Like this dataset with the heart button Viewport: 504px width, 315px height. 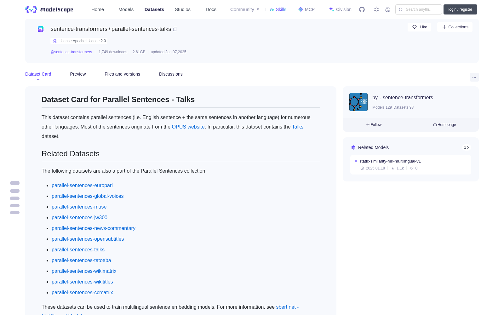[x=419, y=27]
